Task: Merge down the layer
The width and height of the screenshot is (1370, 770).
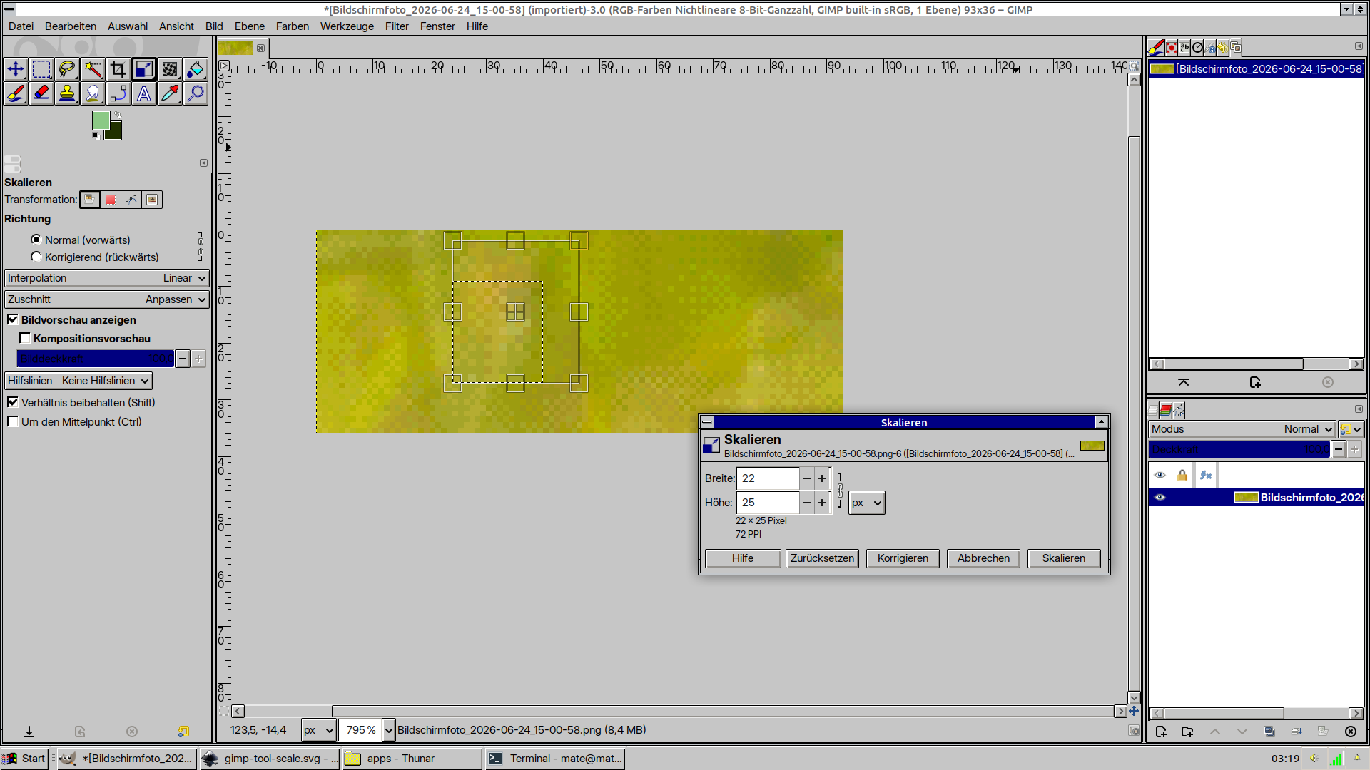Action: [x=1296, y=731]
